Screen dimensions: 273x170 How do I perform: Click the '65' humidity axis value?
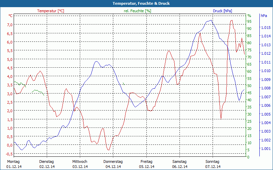click(x=249, y=64)
